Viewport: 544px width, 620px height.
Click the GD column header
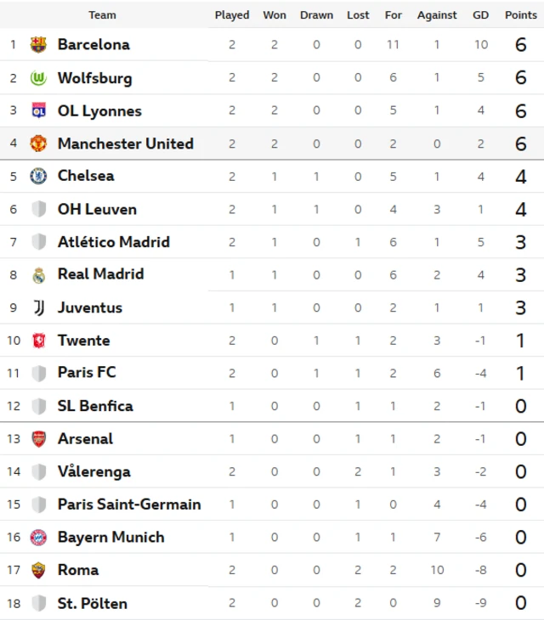(x=481, y=15)
